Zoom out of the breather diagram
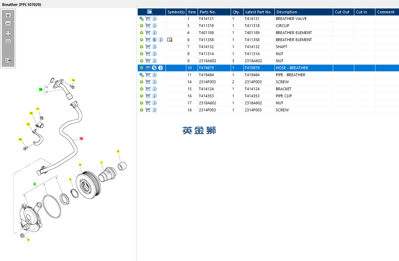The image size is (399, 261). tap(8, 24)
